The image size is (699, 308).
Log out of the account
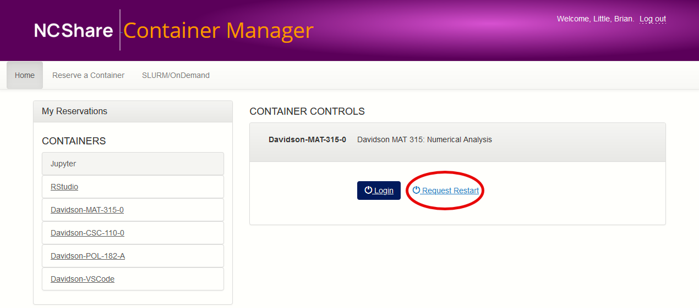click(652, 19)
